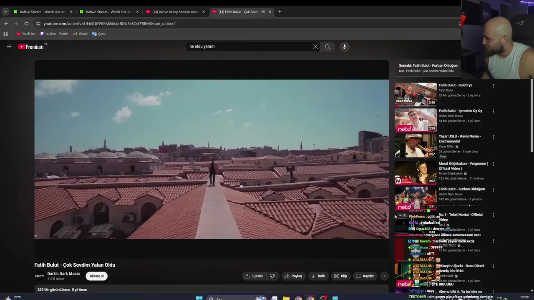Open the Dark'n Dark Music channel avatar
Viewport: 534px width, 300px height.
(39, 276)
